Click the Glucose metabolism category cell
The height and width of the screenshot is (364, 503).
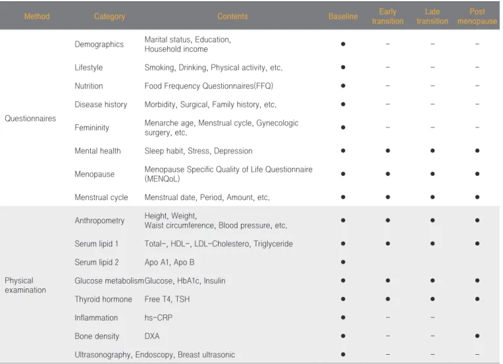click(109, 281)
